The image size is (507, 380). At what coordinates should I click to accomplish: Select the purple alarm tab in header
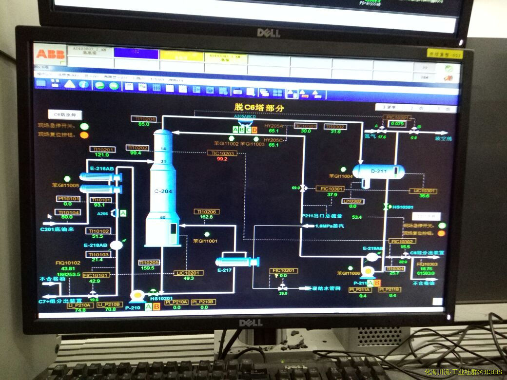[x=136, y=53]
